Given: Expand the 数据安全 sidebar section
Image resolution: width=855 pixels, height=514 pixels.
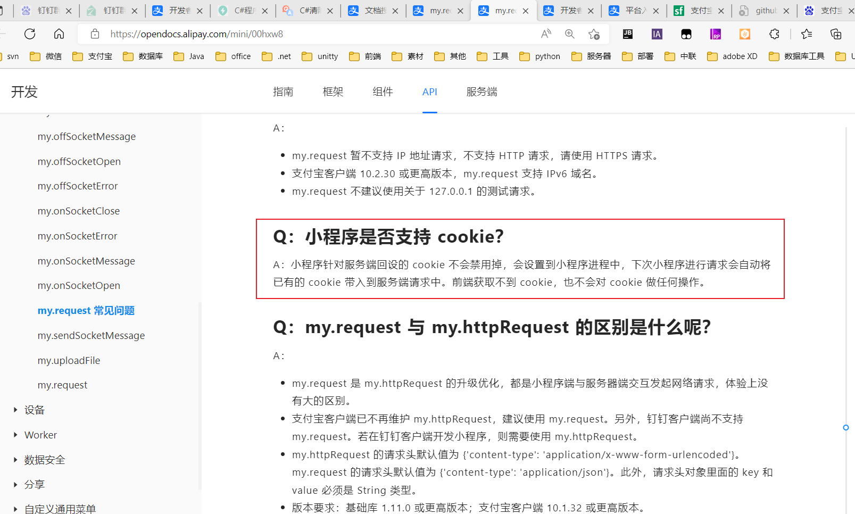Looking at the screenshot, I should (44, 460).
